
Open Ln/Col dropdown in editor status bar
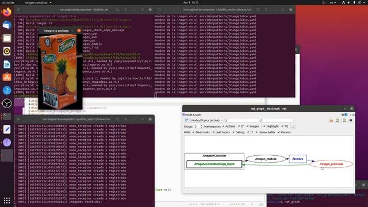point(241,205)
